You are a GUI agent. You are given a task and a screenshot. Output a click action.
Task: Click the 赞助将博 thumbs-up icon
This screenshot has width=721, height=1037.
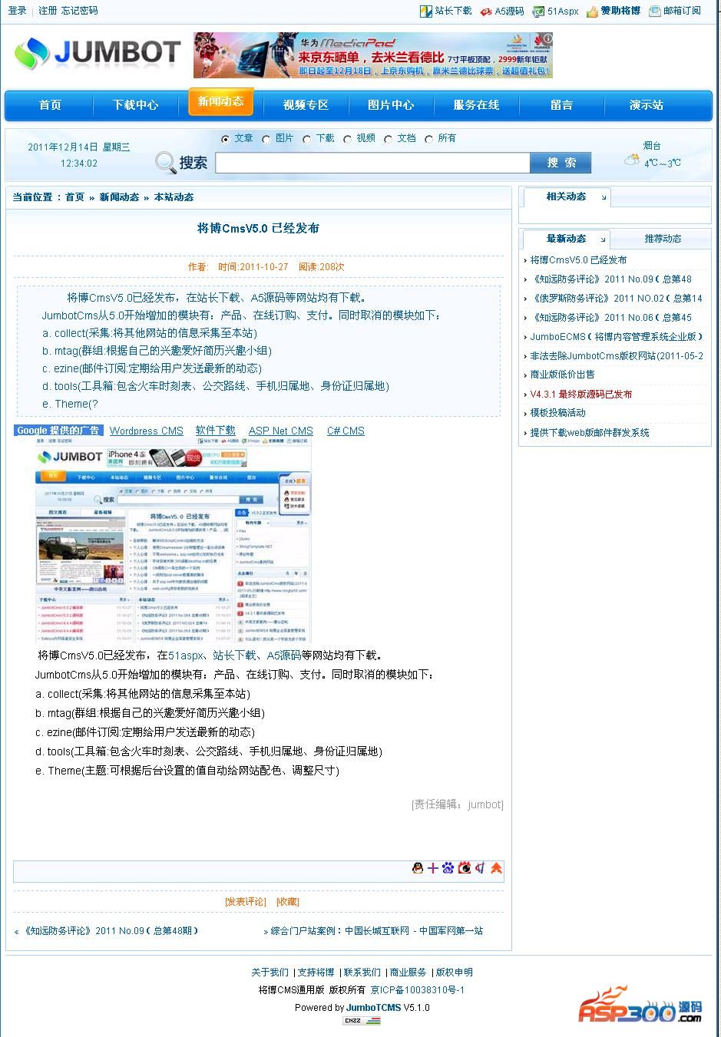[592, 12]
